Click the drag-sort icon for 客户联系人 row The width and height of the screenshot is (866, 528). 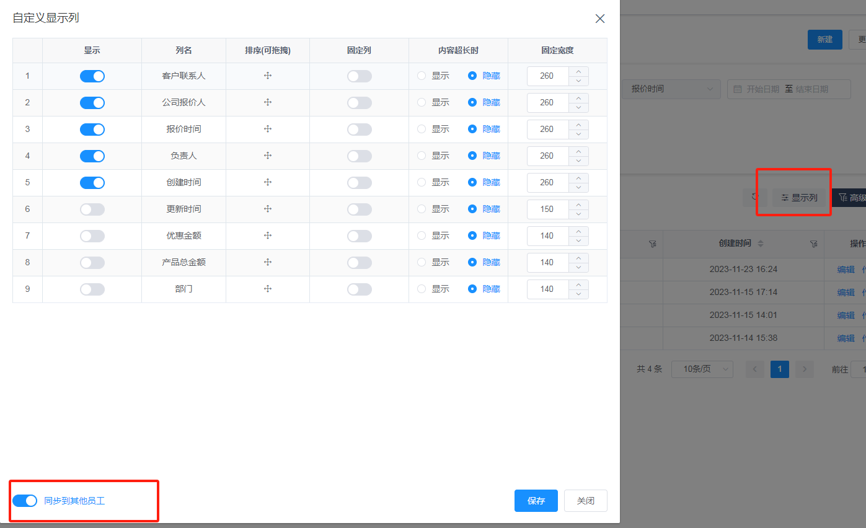(x=268, y=76)
